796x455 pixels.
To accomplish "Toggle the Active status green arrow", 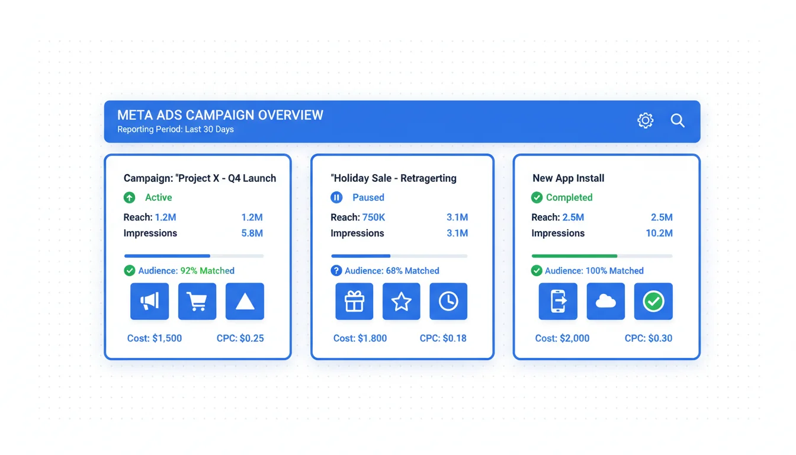I will [x=129, y=197].
